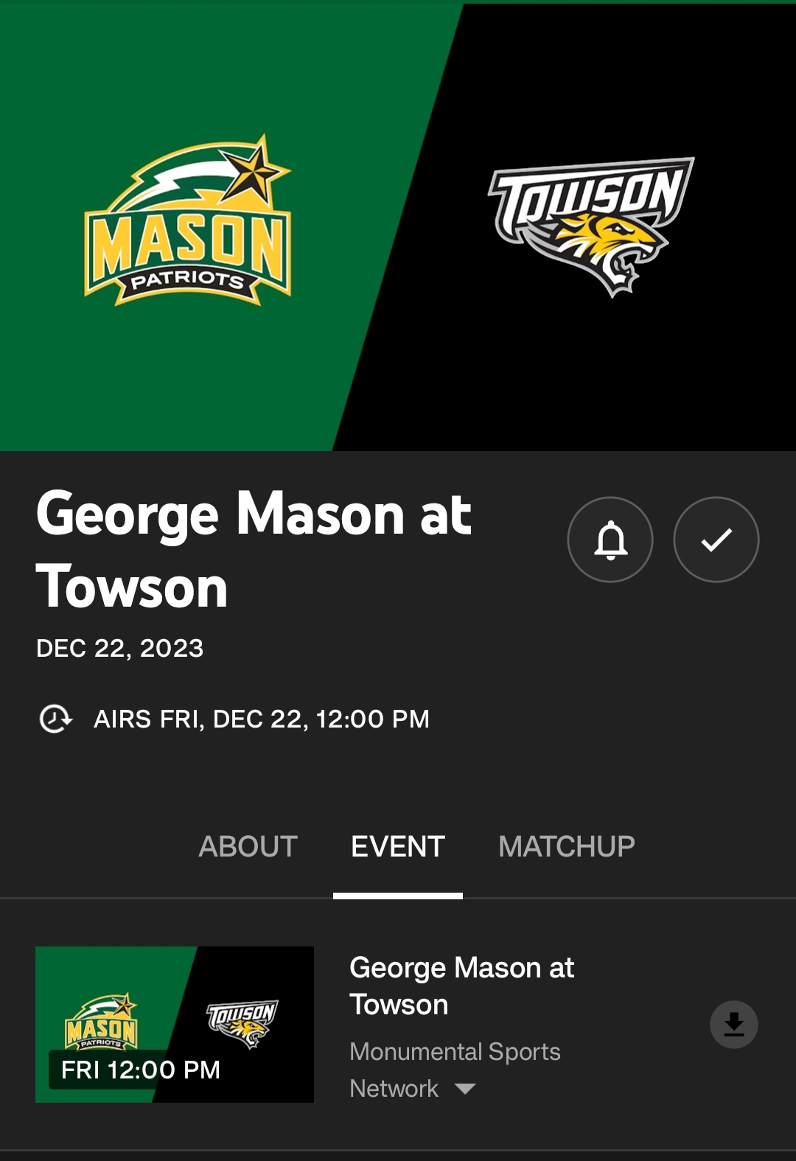Switch to the ABOUT tab
The image size is (796, 1161).
pos(248,846)
